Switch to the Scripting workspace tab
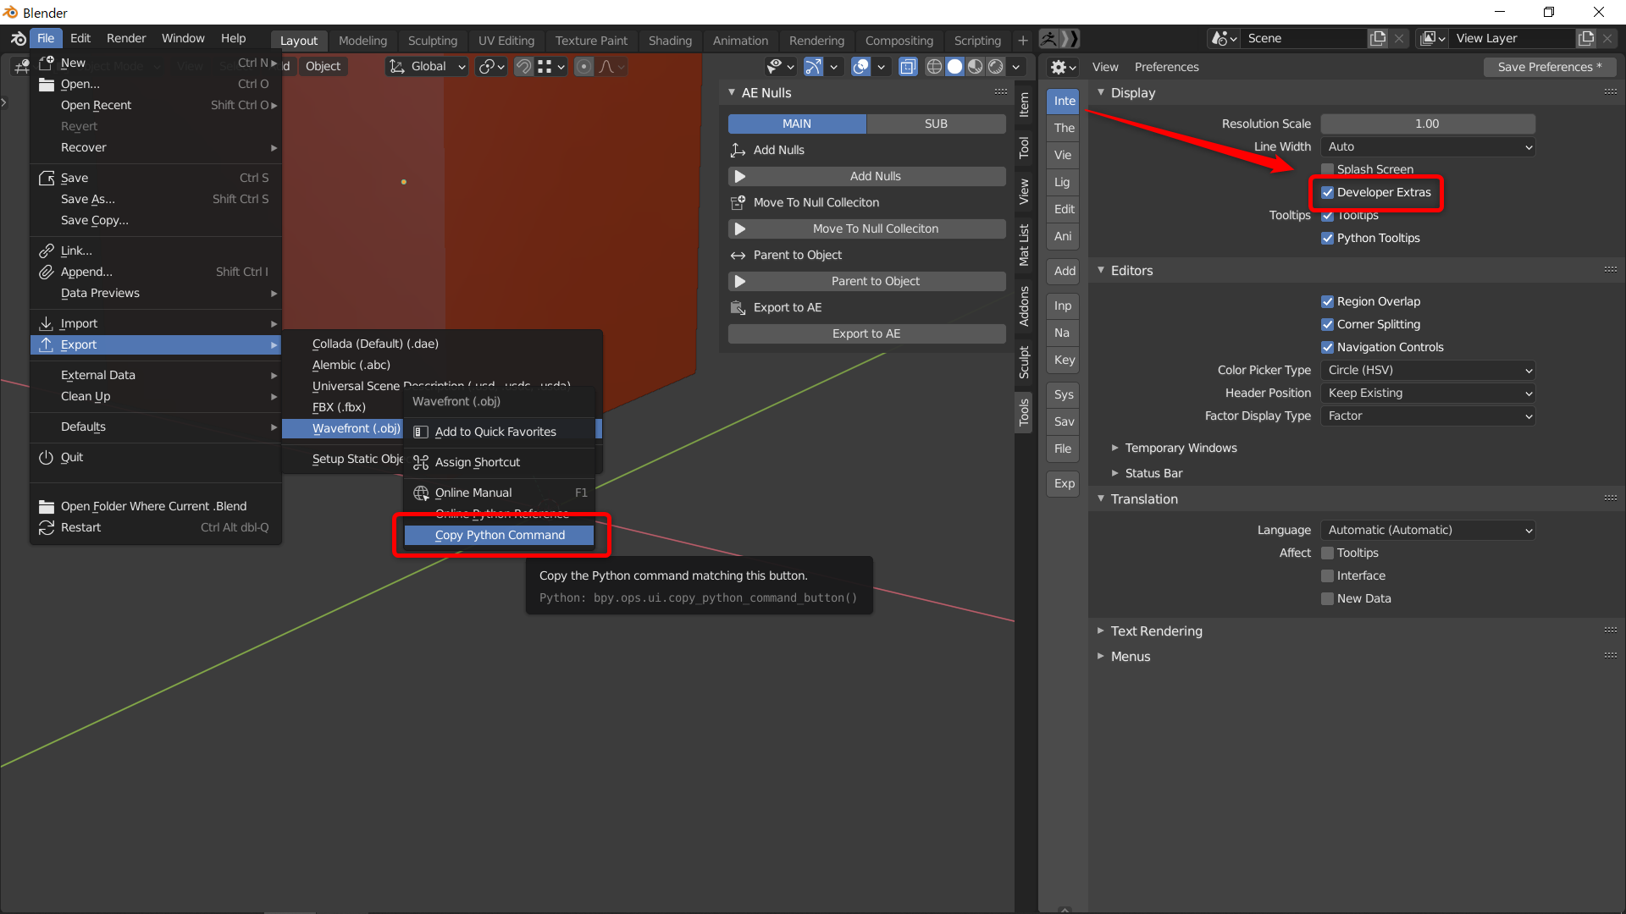Screen dimensions: 1626x914 click(977, 41)
